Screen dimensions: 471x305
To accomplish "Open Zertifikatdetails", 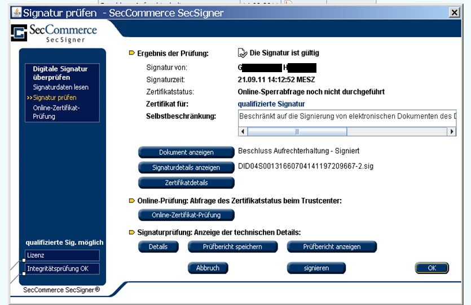I will [x=186, y=183].
